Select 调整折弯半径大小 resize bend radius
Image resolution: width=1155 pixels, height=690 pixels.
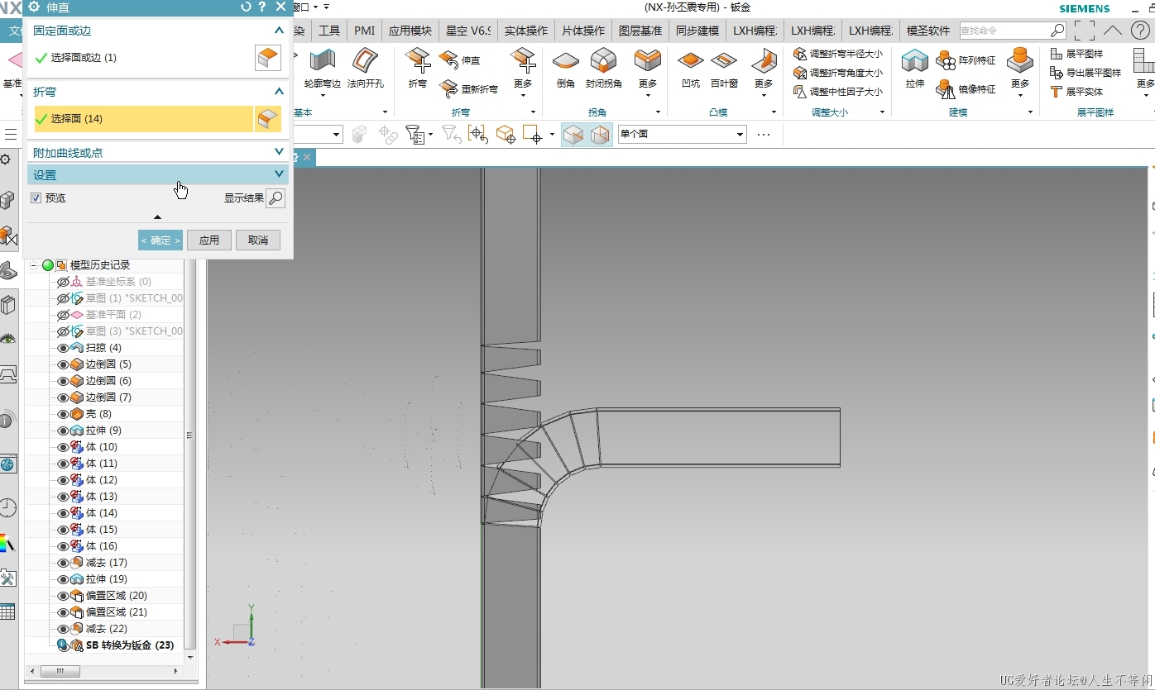[x=837, y=54]
